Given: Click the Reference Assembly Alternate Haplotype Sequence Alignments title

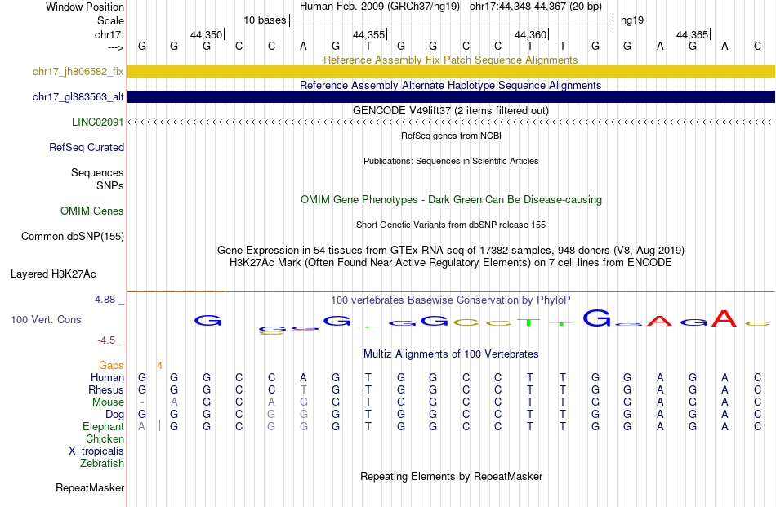Looking at the screenshot, I should click(450, 85).
